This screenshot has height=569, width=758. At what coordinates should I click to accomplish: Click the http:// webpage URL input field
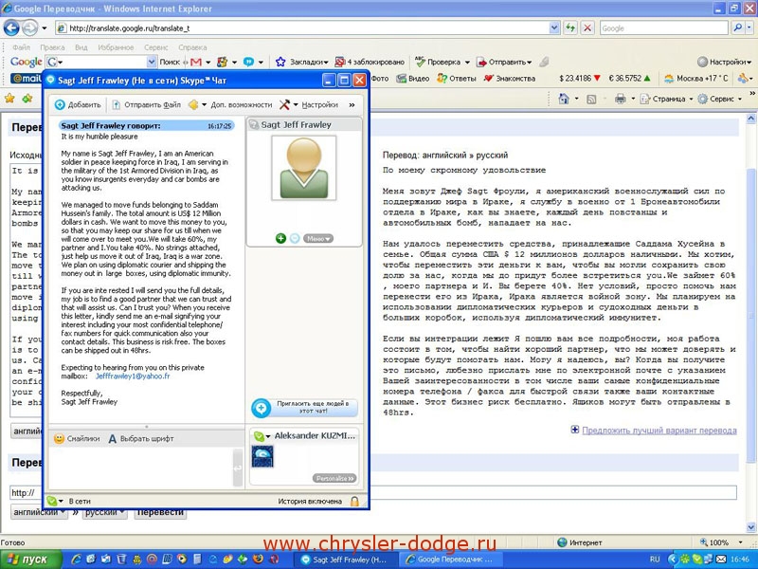pos(373,492)
